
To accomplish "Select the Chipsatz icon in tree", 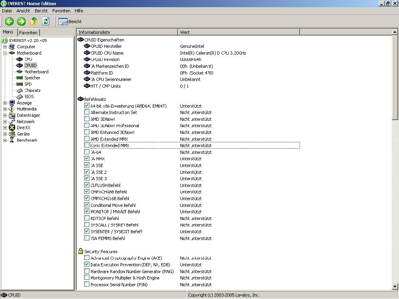I will pos(20,90).
